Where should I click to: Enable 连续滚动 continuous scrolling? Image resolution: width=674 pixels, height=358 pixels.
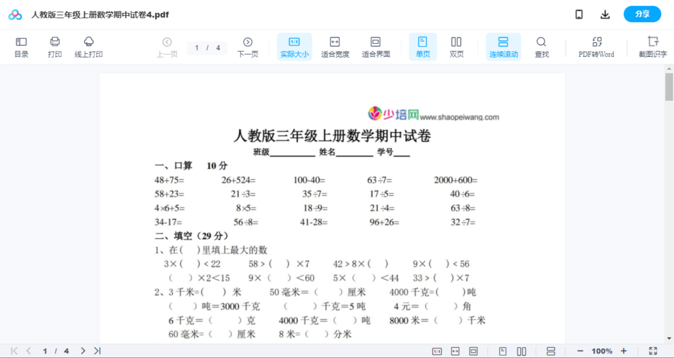pyautogui.click(x=503, y=46)
